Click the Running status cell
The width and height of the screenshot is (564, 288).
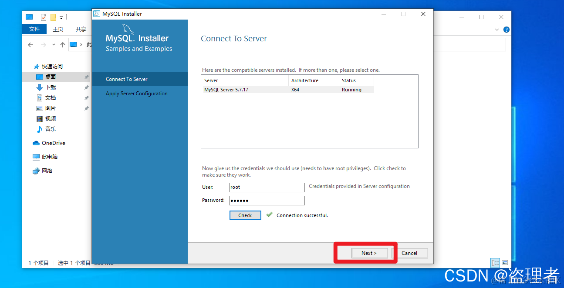[351, 90]
